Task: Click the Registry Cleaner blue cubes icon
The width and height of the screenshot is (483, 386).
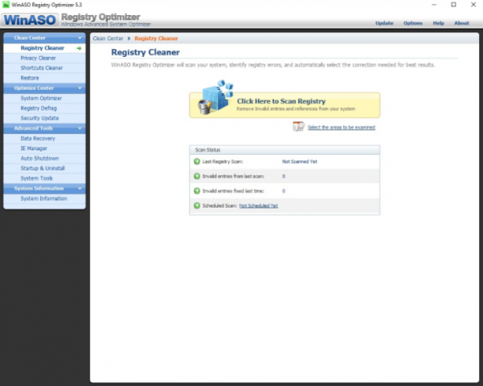Action: [215, 97]
